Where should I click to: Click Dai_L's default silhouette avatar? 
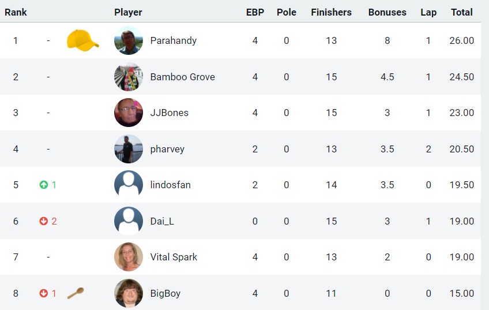tap(129, 221)
